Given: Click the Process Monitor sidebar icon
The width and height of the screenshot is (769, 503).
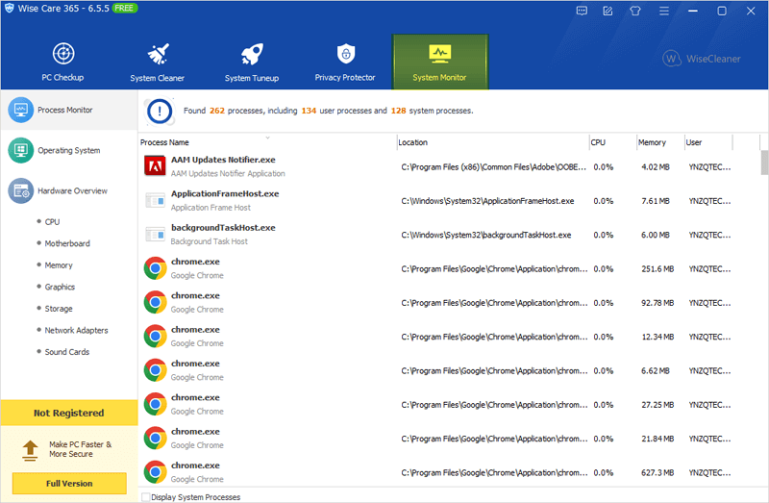Looking at the screenshot, I should 20,110.
